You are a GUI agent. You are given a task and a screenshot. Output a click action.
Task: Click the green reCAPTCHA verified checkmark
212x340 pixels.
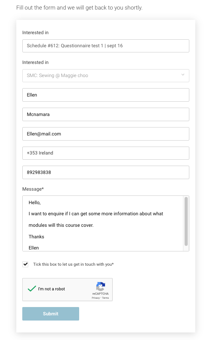pyautogui.click(x=32, y=289)
